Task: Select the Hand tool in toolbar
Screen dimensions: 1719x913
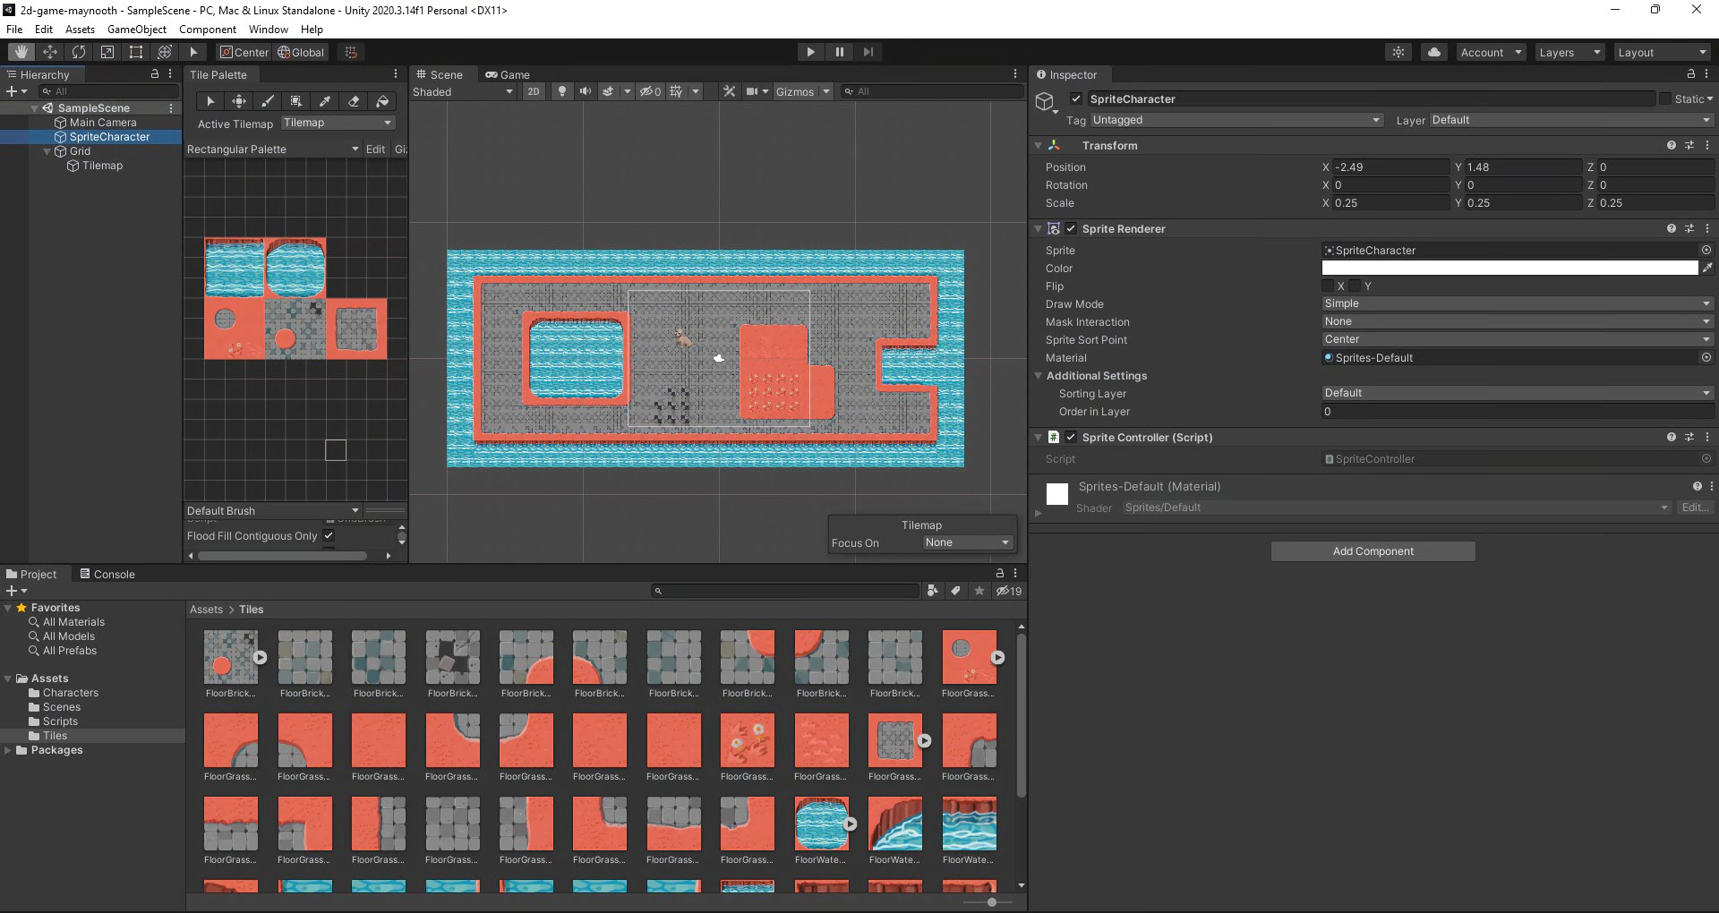Action: point(21,52)
